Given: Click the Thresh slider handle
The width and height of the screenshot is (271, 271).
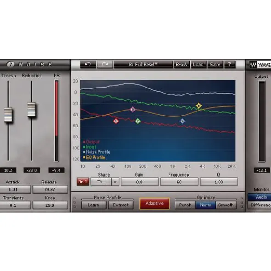Looking at the screenshot, I should [8, 115].
